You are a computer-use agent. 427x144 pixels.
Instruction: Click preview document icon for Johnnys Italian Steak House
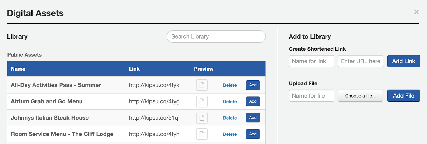(202, 118)
